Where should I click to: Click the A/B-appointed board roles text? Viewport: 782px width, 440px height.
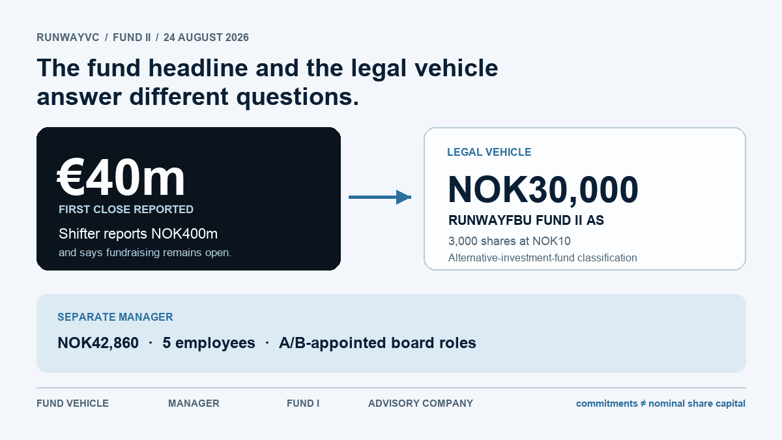coord(377,343)
